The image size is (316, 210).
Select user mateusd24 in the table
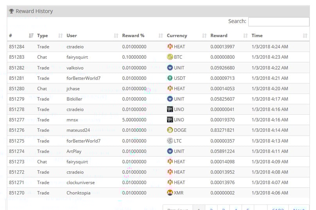coord(78,130)
